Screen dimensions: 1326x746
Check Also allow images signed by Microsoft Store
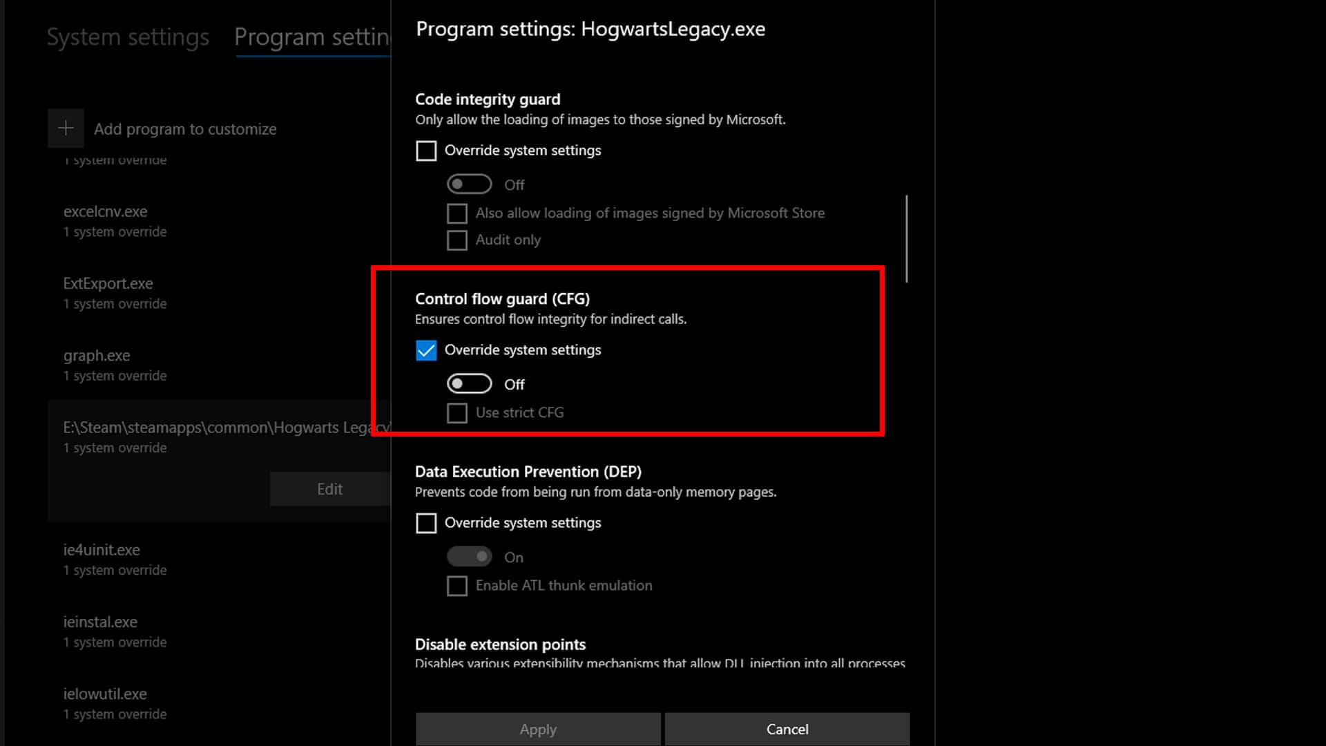457,213
